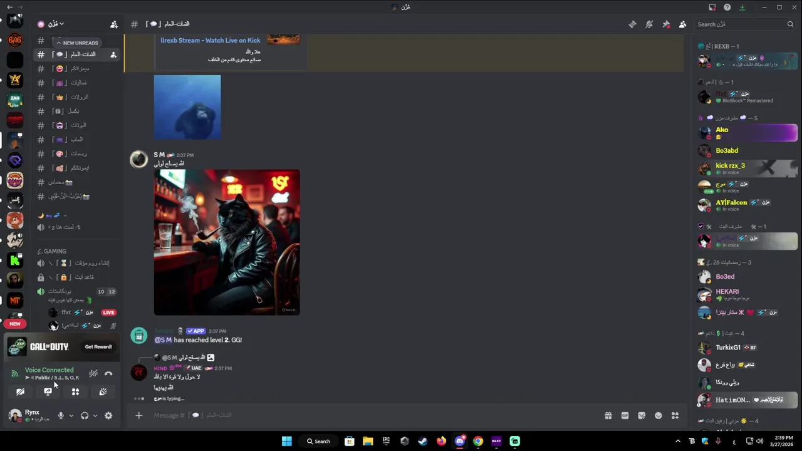Select HEKARI in the member list

(x=747, y=294)
